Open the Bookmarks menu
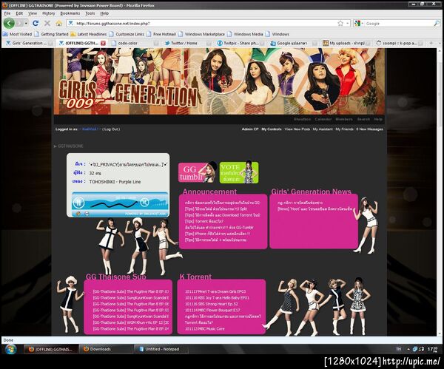This screenshot has height=369, width=444. tap(70, 13)
